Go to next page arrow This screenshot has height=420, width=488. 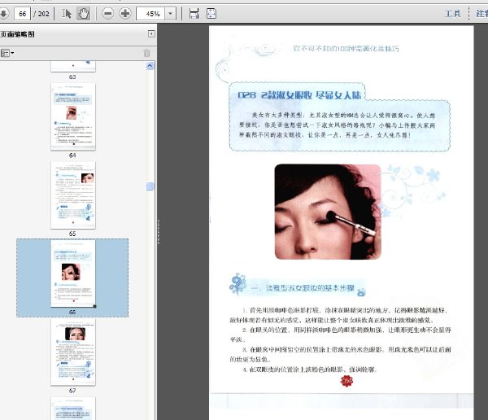pos(4,13)
